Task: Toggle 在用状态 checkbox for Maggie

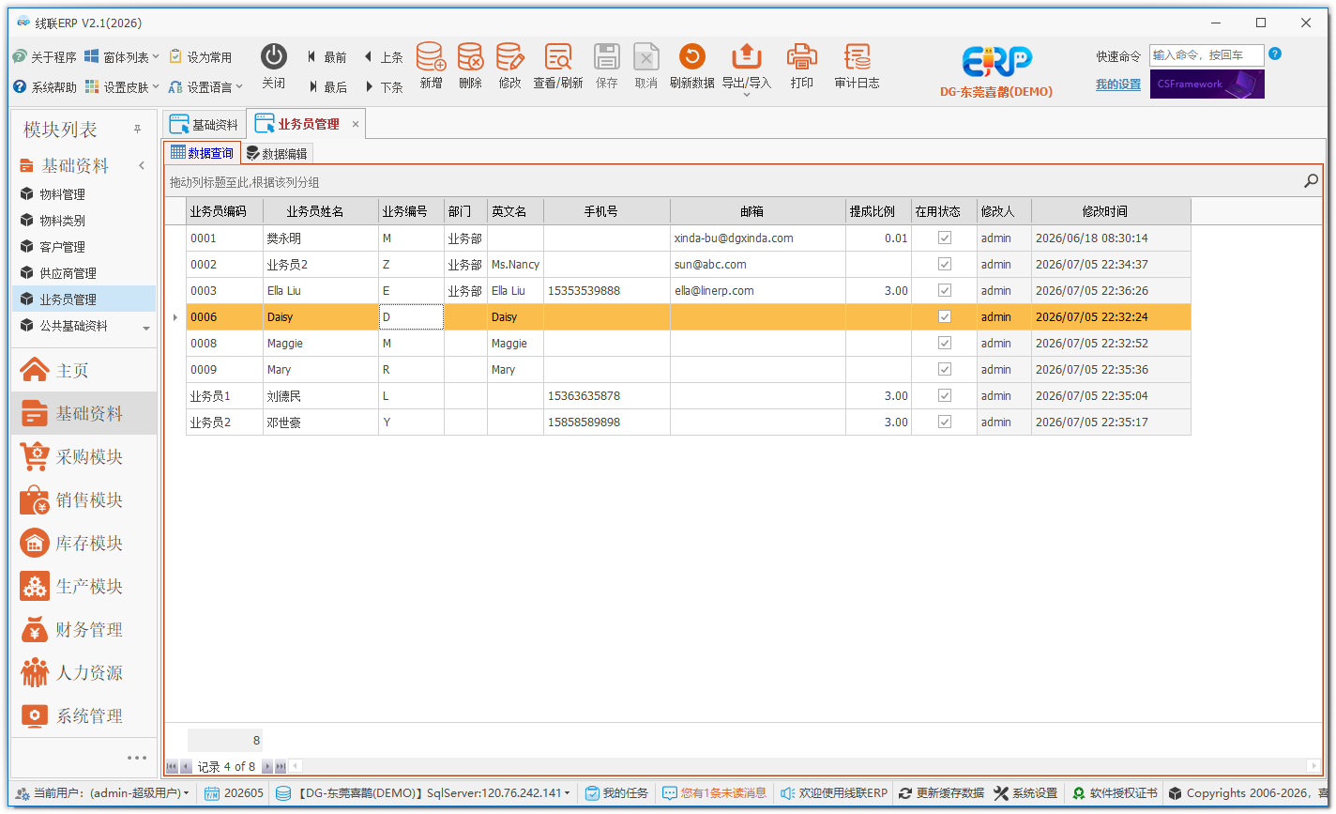Action: (945, 344)
